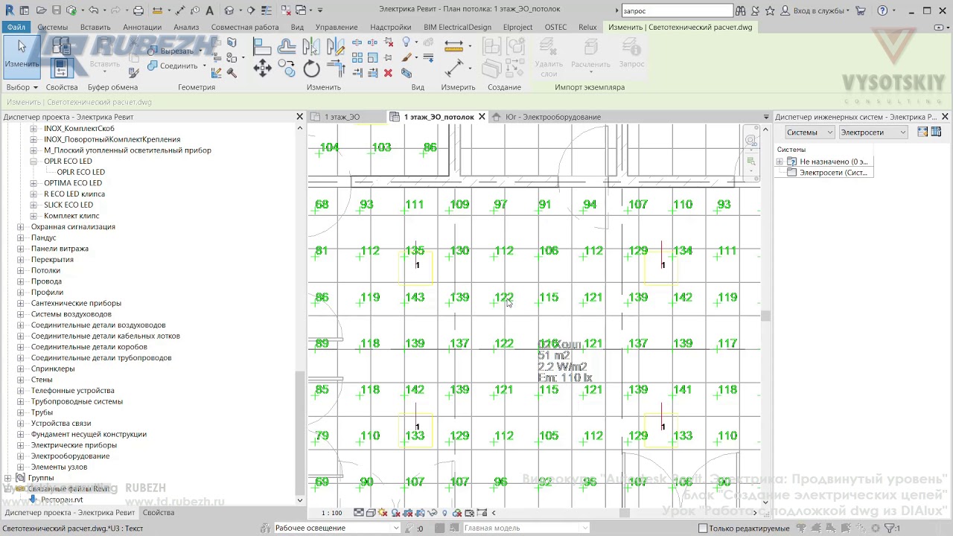The width and height of the screenshot is (953, 536).
Task: Open the 'Рабочее освещение' workset dropdown
Action: pyautogui.click(x=337, y=529)
